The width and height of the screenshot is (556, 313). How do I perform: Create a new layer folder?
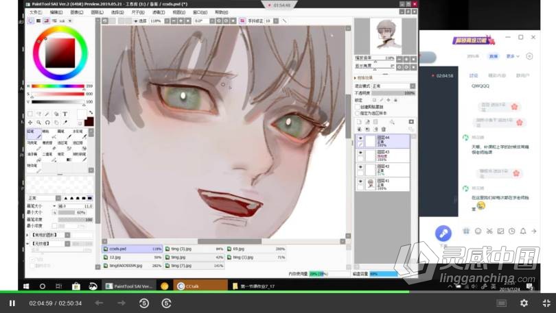(375, 122)
